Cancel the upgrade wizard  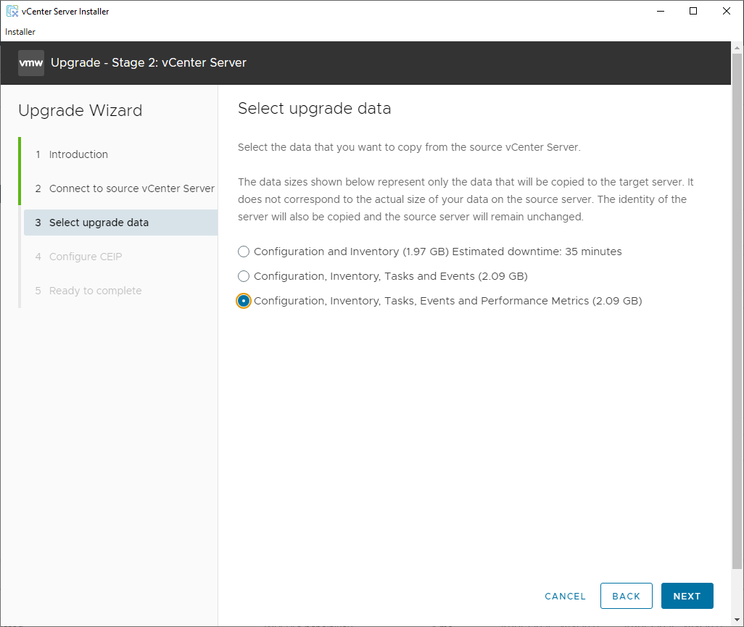point(565,596)
